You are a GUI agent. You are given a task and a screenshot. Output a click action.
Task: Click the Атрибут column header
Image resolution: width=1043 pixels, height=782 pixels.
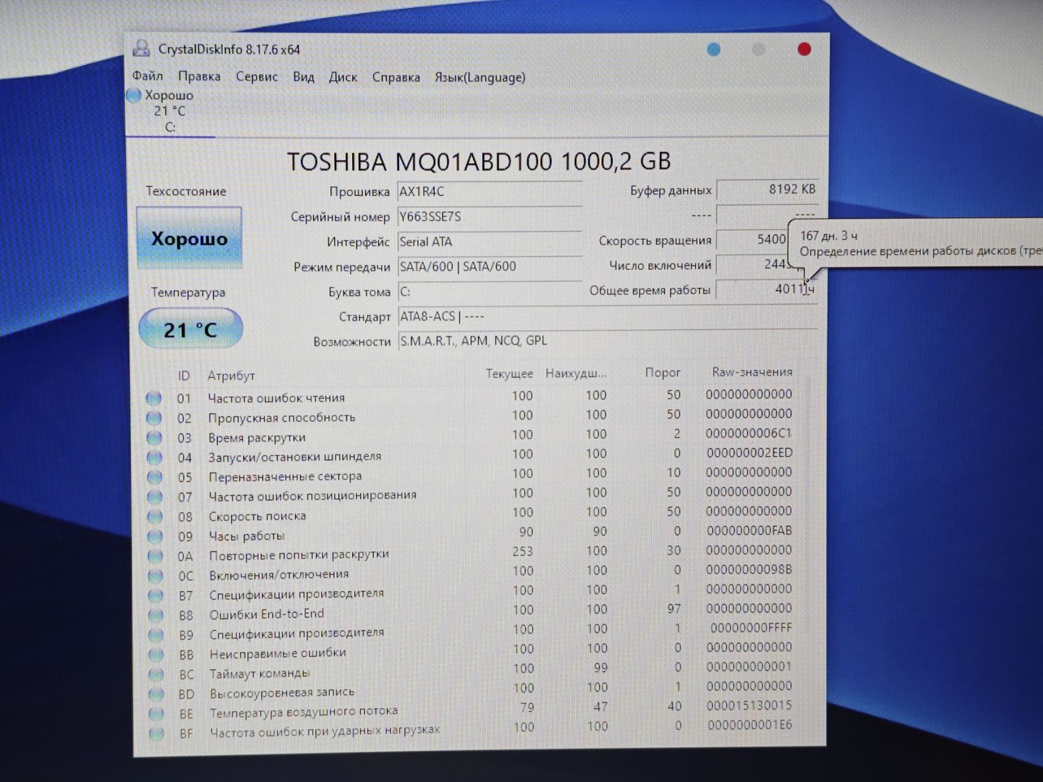(x=231, y=375)
